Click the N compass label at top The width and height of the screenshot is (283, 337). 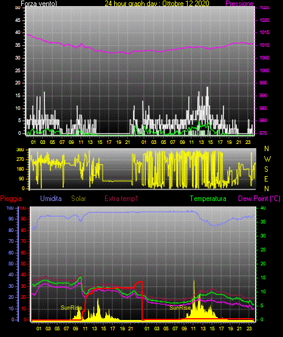pos(267,149)
